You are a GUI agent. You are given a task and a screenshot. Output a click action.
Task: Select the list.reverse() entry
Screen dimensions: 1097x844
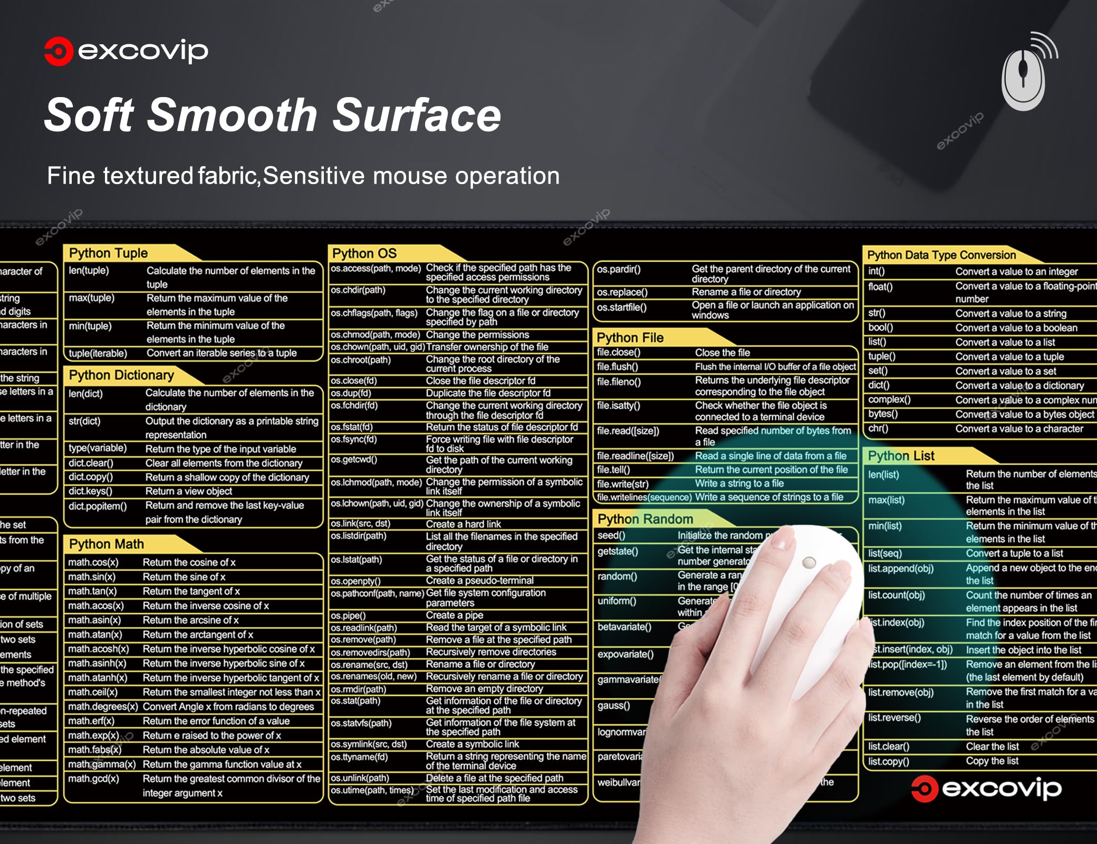894,718
